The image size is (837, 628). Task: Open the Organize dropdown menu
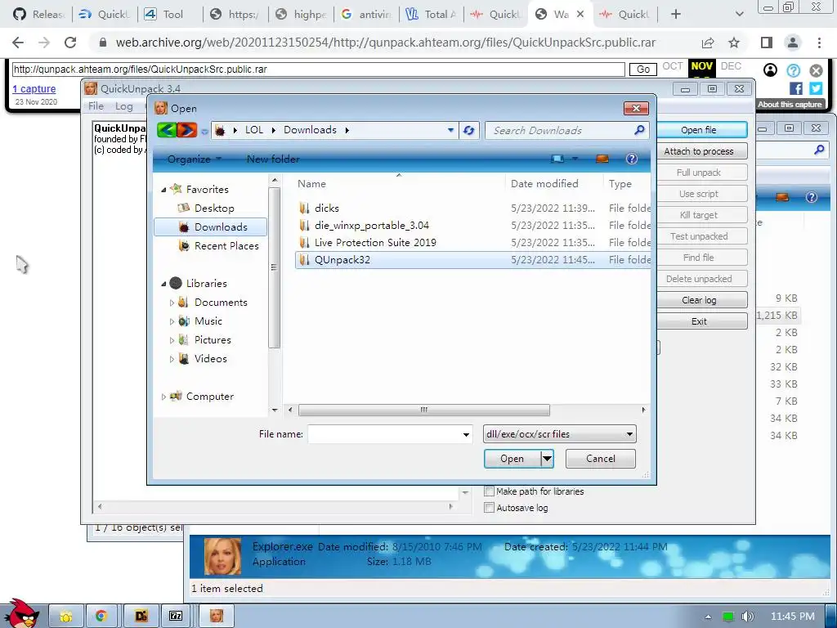[195, 159]
